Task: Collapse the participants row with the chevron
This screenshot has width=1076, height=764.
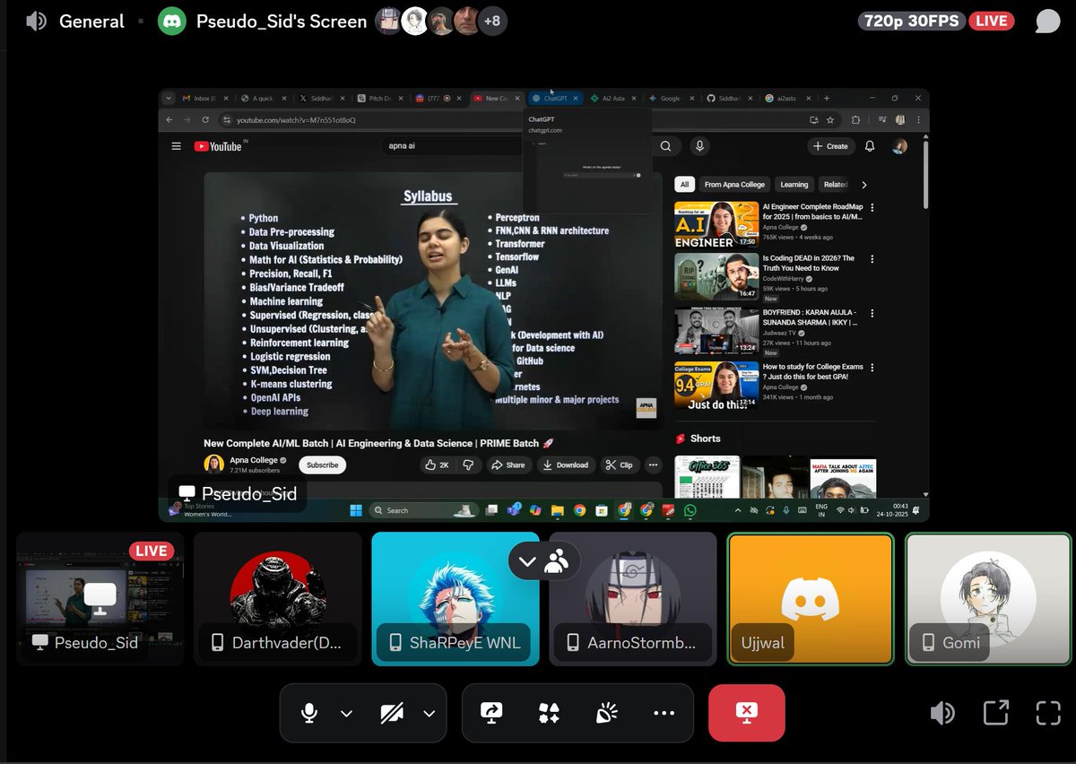Action: coord(527,562)
